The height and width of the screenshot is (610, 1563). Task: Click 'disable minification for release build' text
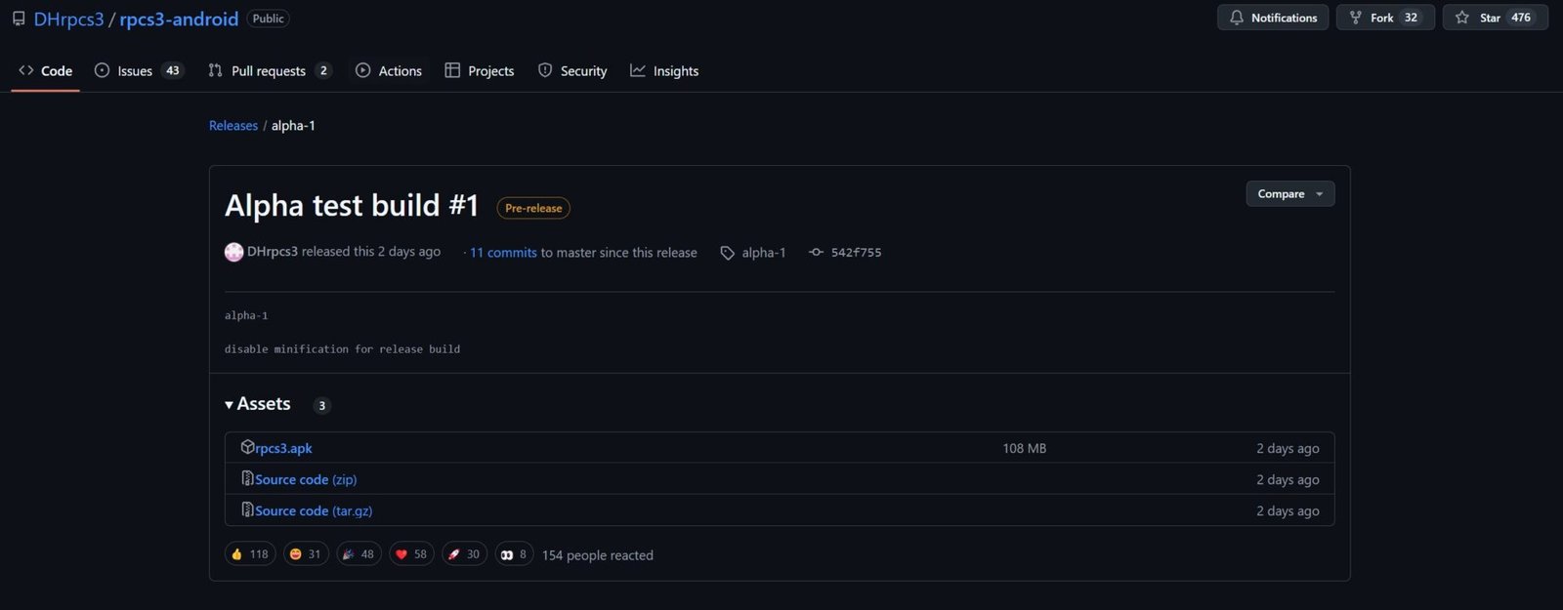(x=342, y=348)
